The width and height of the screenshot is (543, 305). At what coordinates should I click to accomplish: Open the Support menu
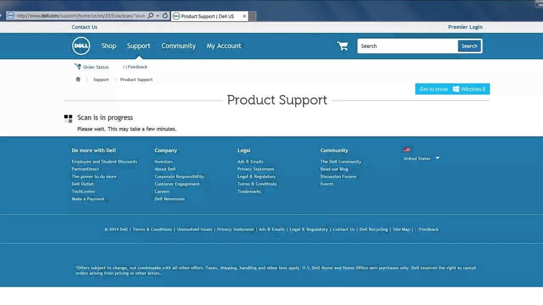click(139, 46)
